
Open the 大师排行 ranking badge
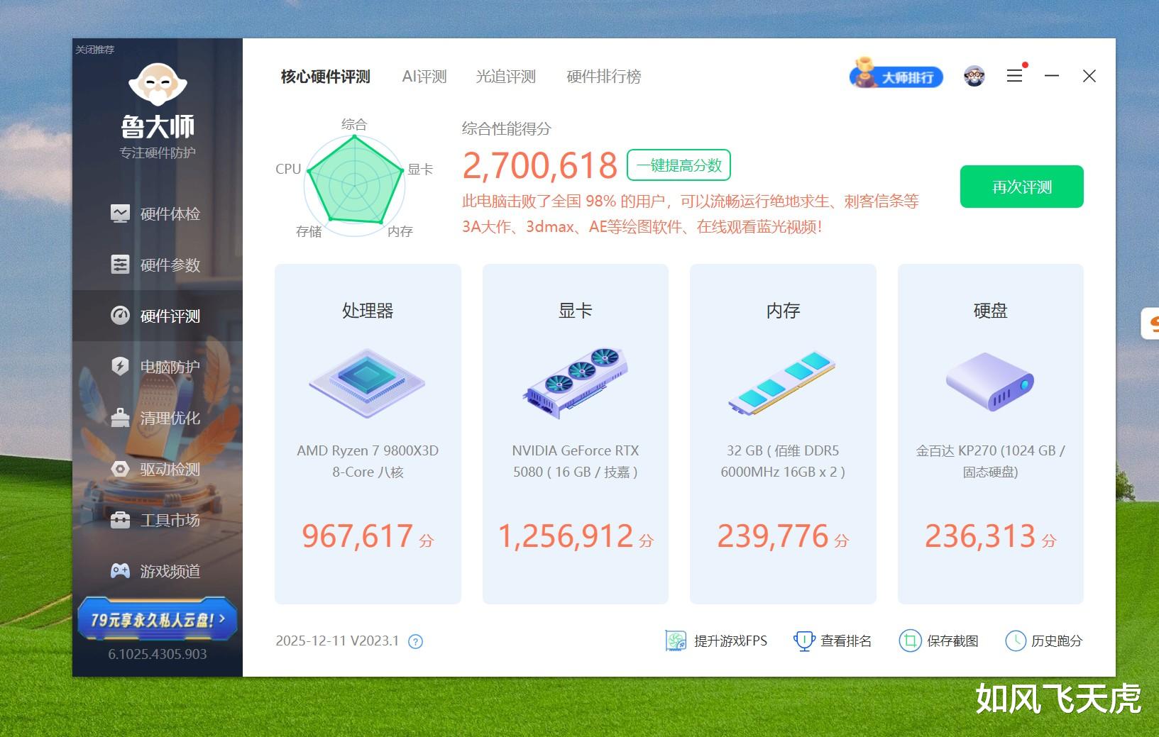pyautogui.click(x=896, y=75)
